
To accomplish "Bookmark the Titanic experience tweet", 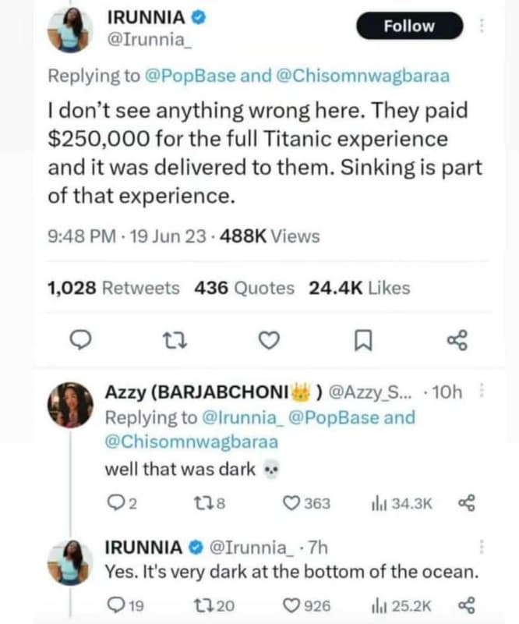I will 363,340.
